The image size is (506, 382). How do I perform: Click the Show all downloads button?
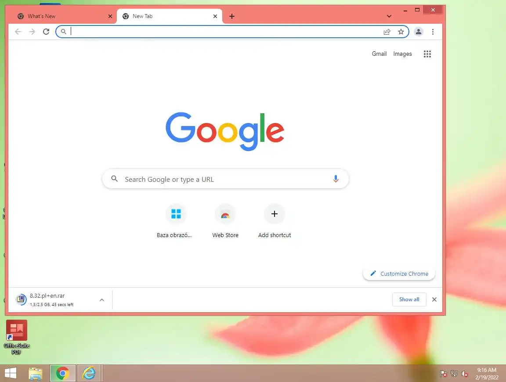pyautogui.click(x=409, y=299)
